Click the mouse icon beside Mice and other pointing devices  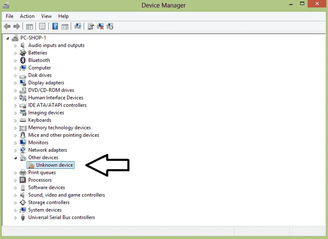[x=23, y=135]
